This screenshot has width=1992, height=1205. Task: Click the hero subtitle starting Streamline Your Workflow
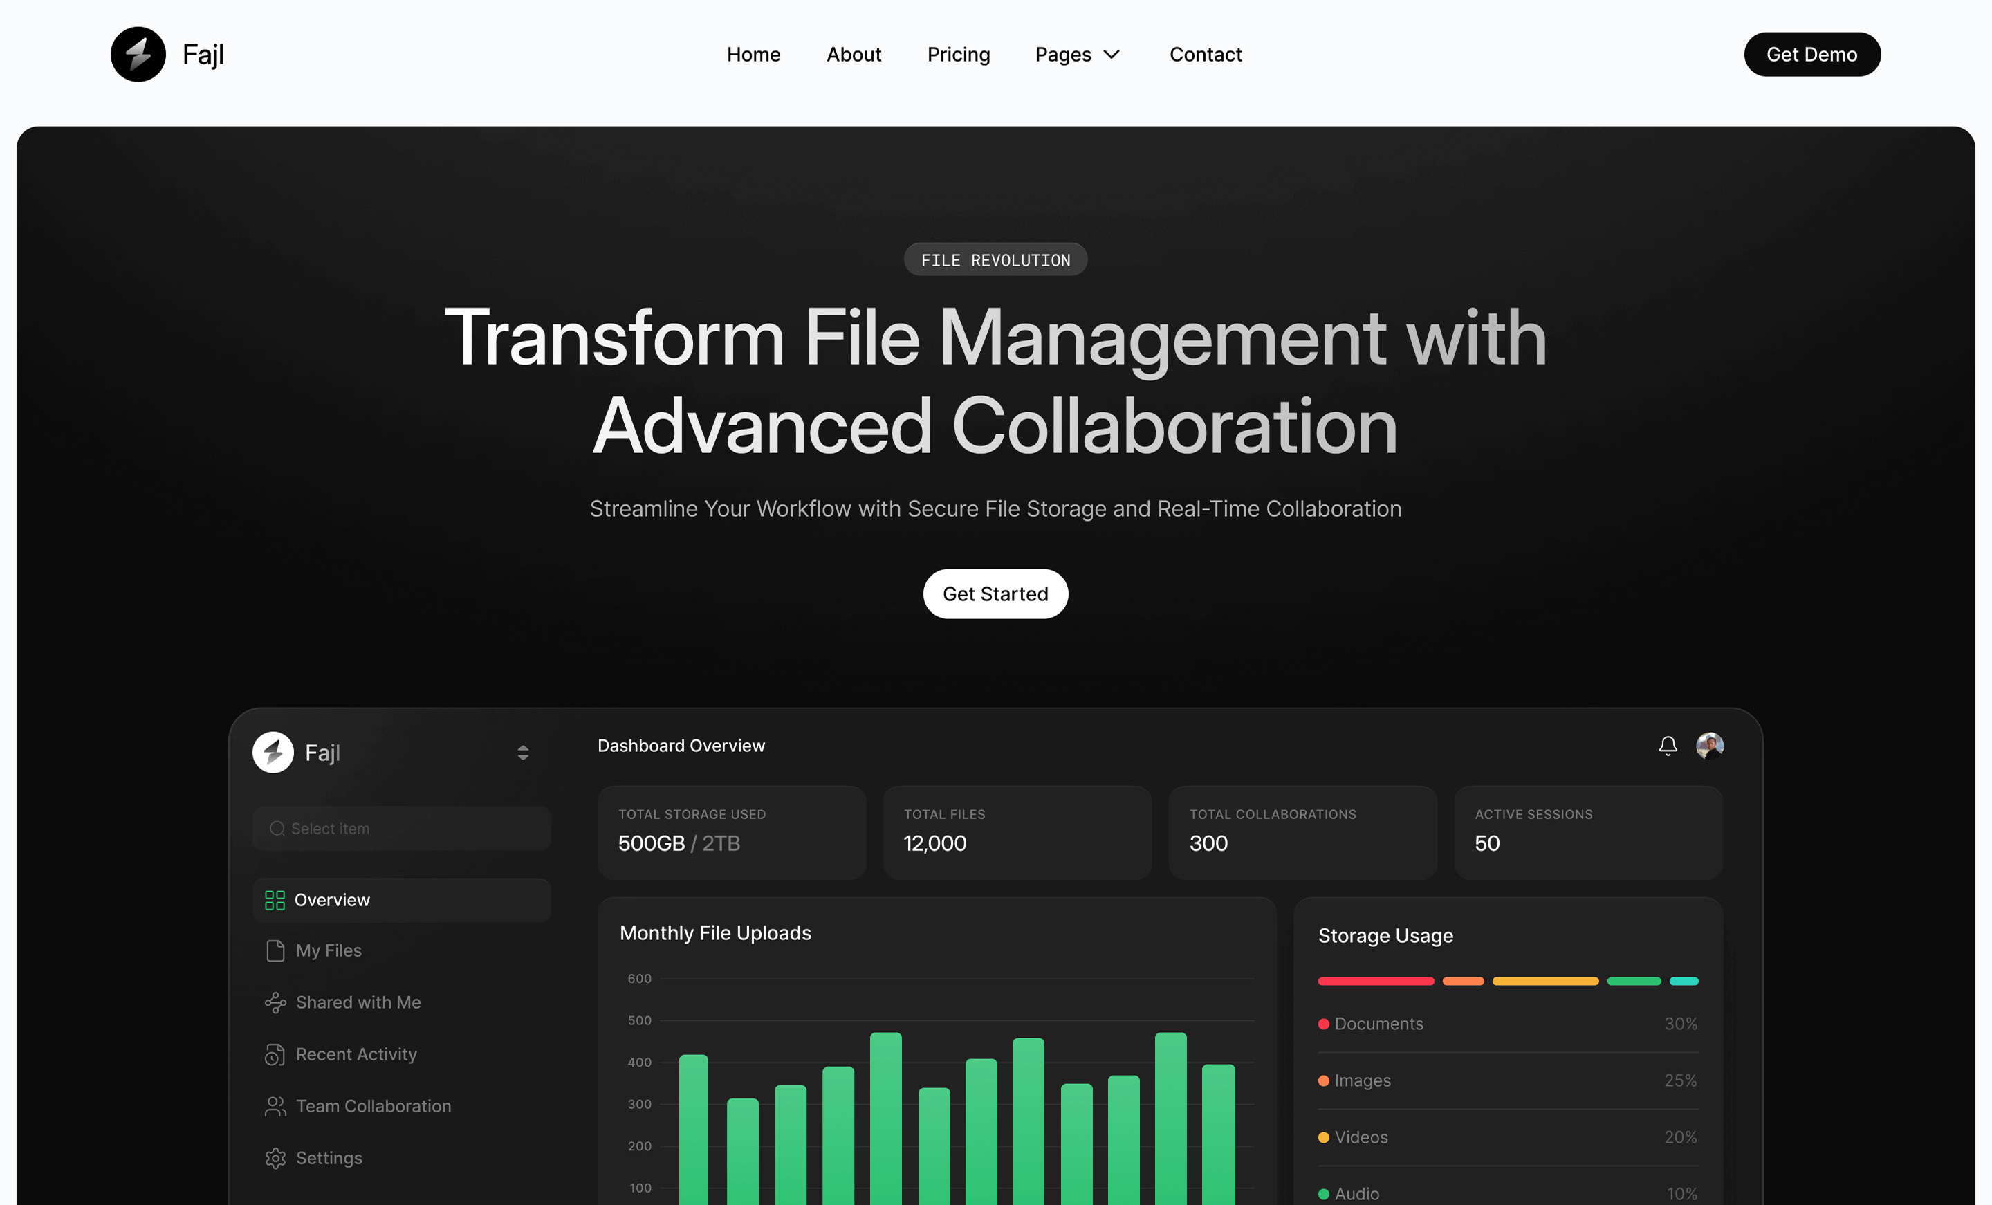(995, 508)
